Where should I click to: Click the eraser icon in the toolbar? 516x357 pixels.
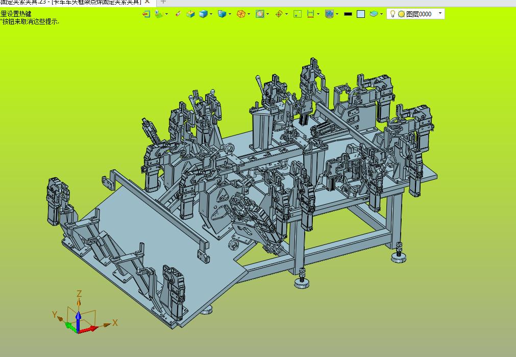(x=178, y=14)
